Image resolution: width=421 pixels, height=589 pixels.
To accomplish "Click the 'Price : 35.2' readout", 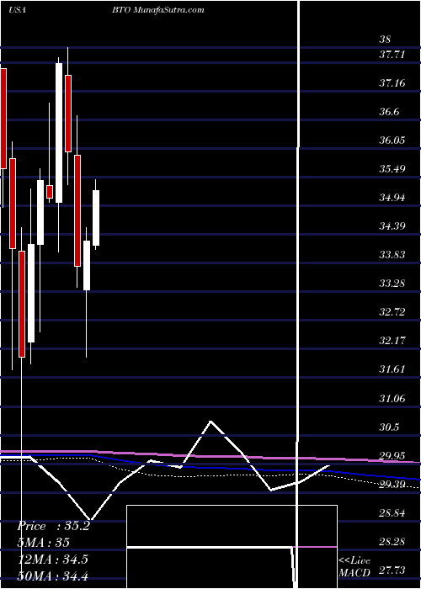I will click(54, 526).
